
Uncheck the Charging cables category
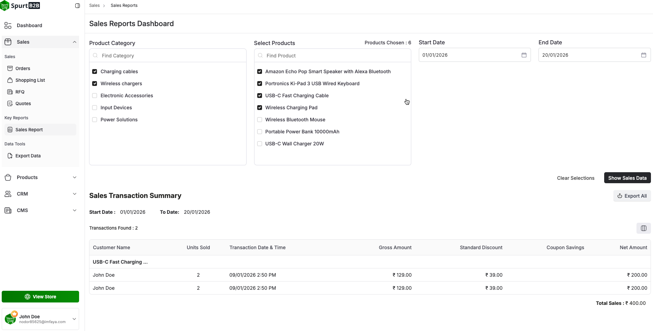pos(95,71)
